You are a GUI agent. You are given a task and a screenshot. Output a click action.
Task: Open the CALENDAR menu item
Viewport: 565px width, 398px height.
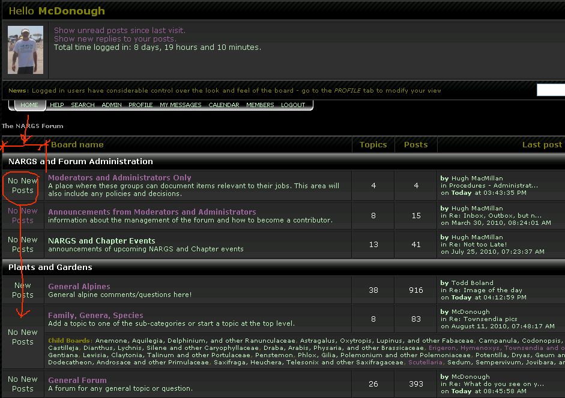click(224, 105)
